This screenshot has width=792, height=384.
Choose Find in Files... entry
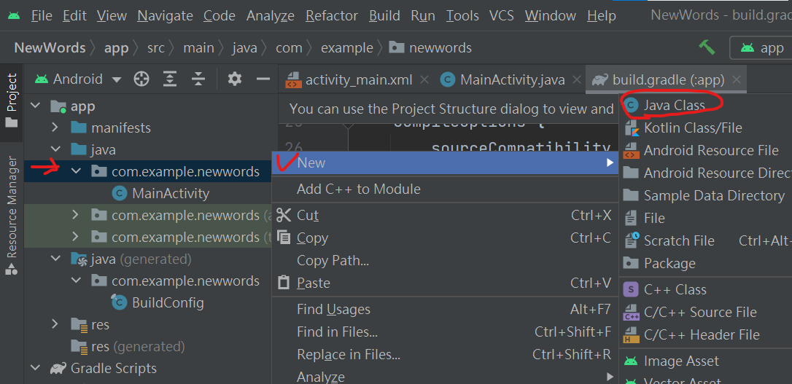point(446,332)
